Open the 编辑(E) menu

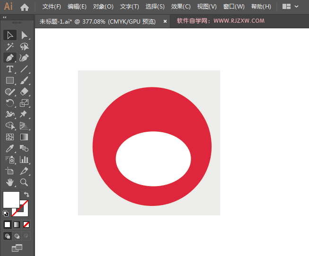pyautogui.click(x=77, y=7)
